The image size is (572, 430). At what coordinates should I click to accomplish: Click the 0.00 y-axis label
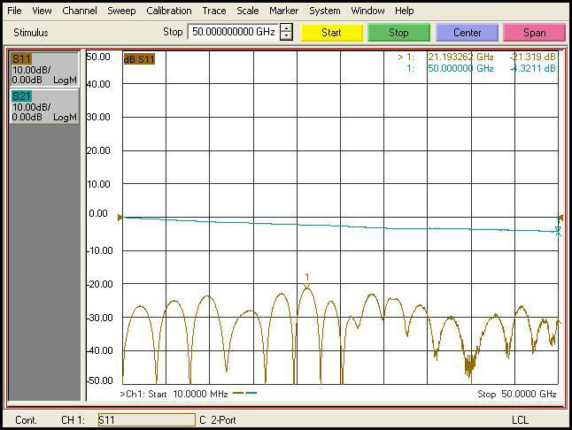click(98, 213)
